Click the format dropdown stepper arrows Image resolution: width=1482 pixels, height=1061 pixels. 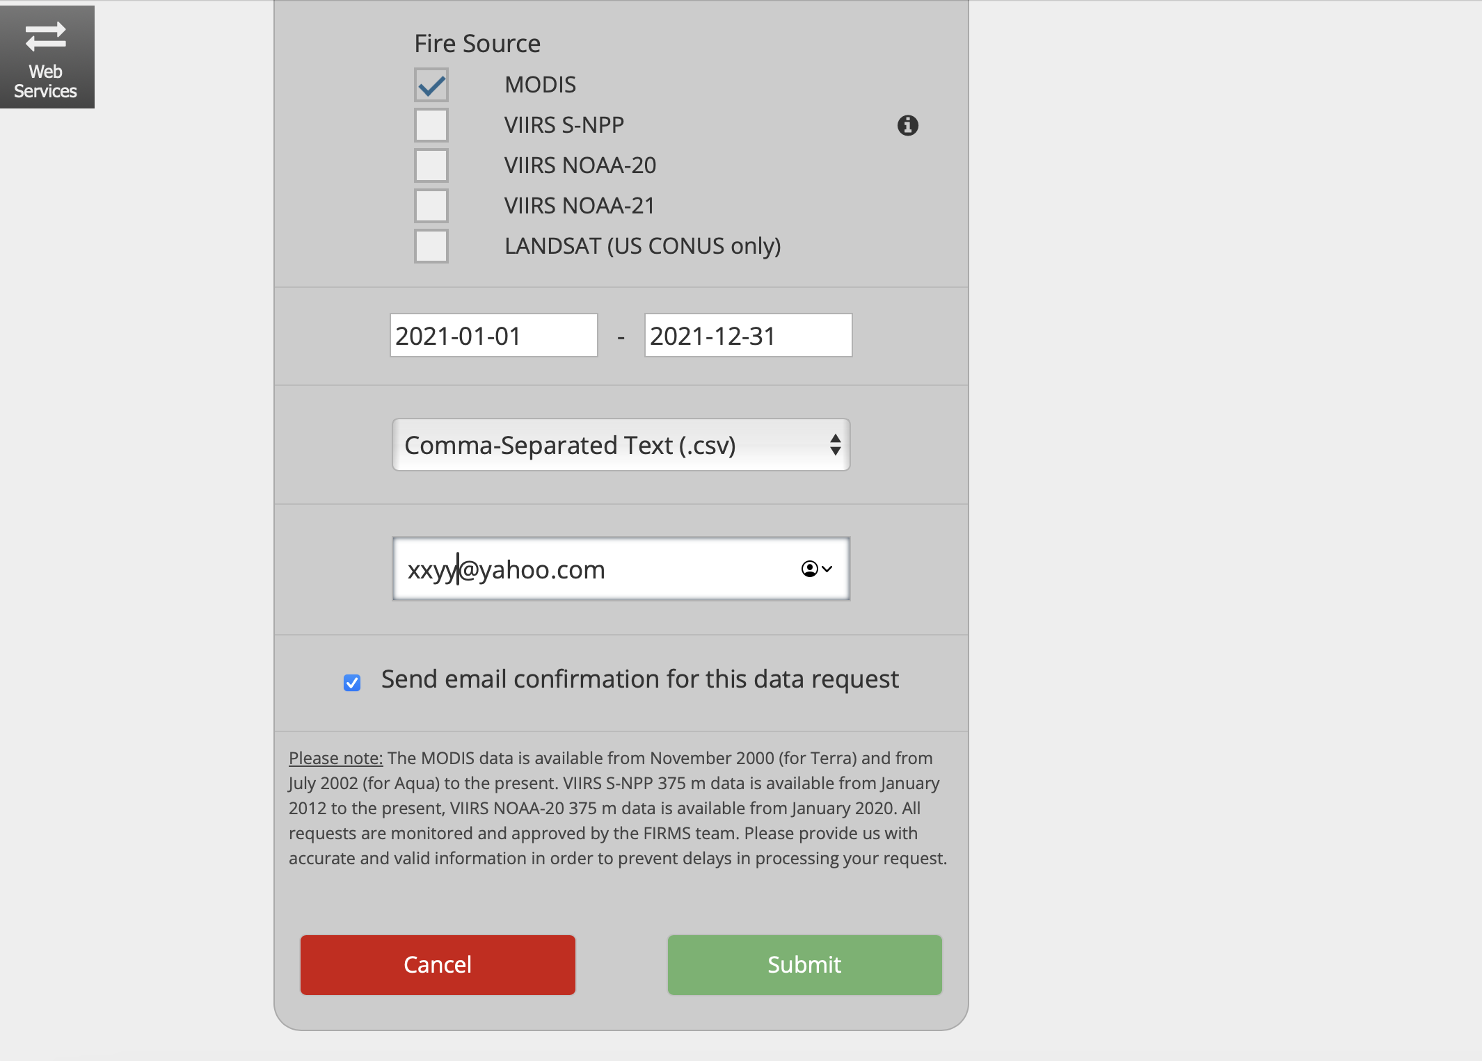(x=835, y=445)
